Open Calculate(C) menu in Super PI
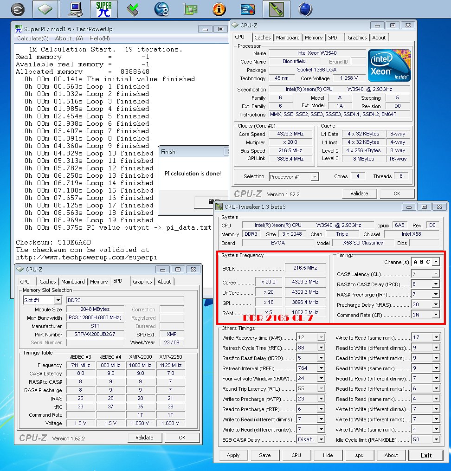451x471 pixels. [33, 39]
